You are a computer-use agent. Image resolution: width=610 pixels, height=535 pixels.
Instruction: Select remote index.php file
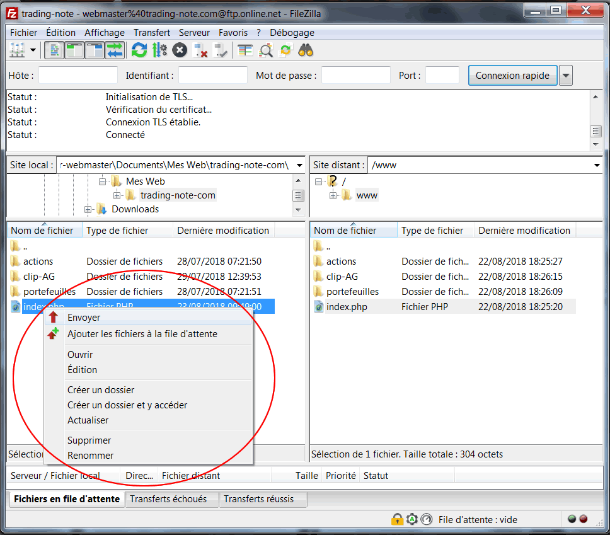[346, 307]
